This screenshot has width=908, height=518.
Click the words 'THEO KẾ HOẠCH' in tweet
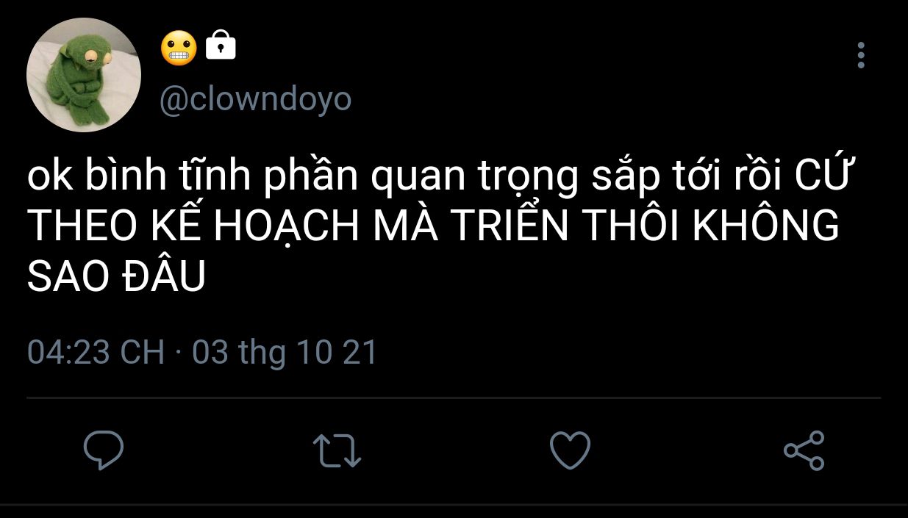(193, 228)
